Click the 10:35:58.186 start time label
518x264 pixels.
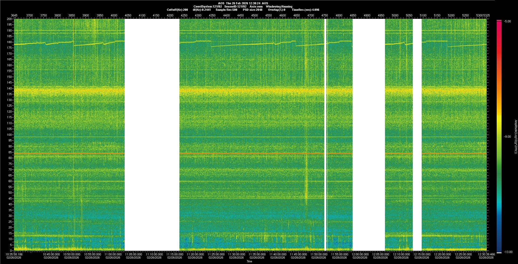[x=14, y=254]
